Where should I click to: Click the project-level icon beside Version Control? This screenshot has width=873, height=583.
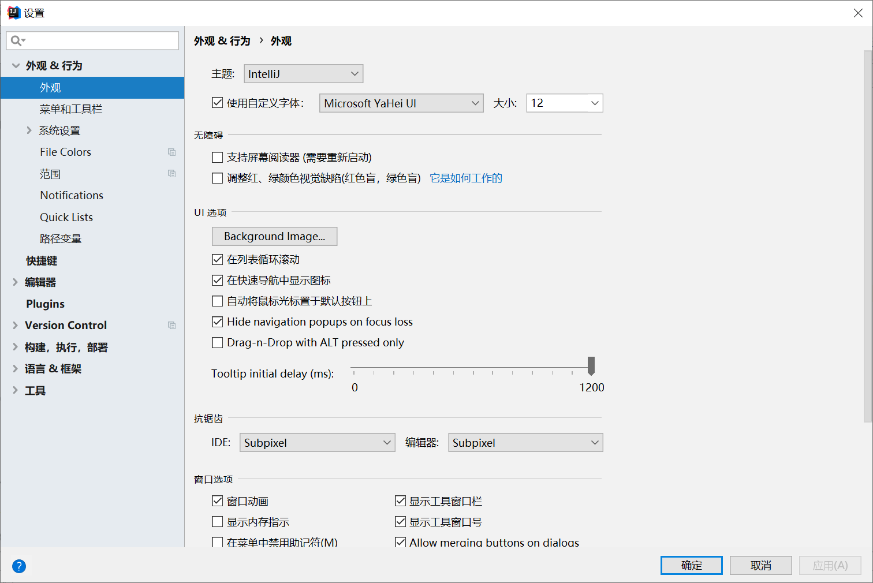pyautogui.click(x=171, y=326)
